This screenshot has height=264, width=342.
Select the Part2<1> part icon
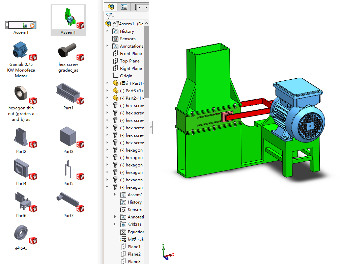click(115, 98)
